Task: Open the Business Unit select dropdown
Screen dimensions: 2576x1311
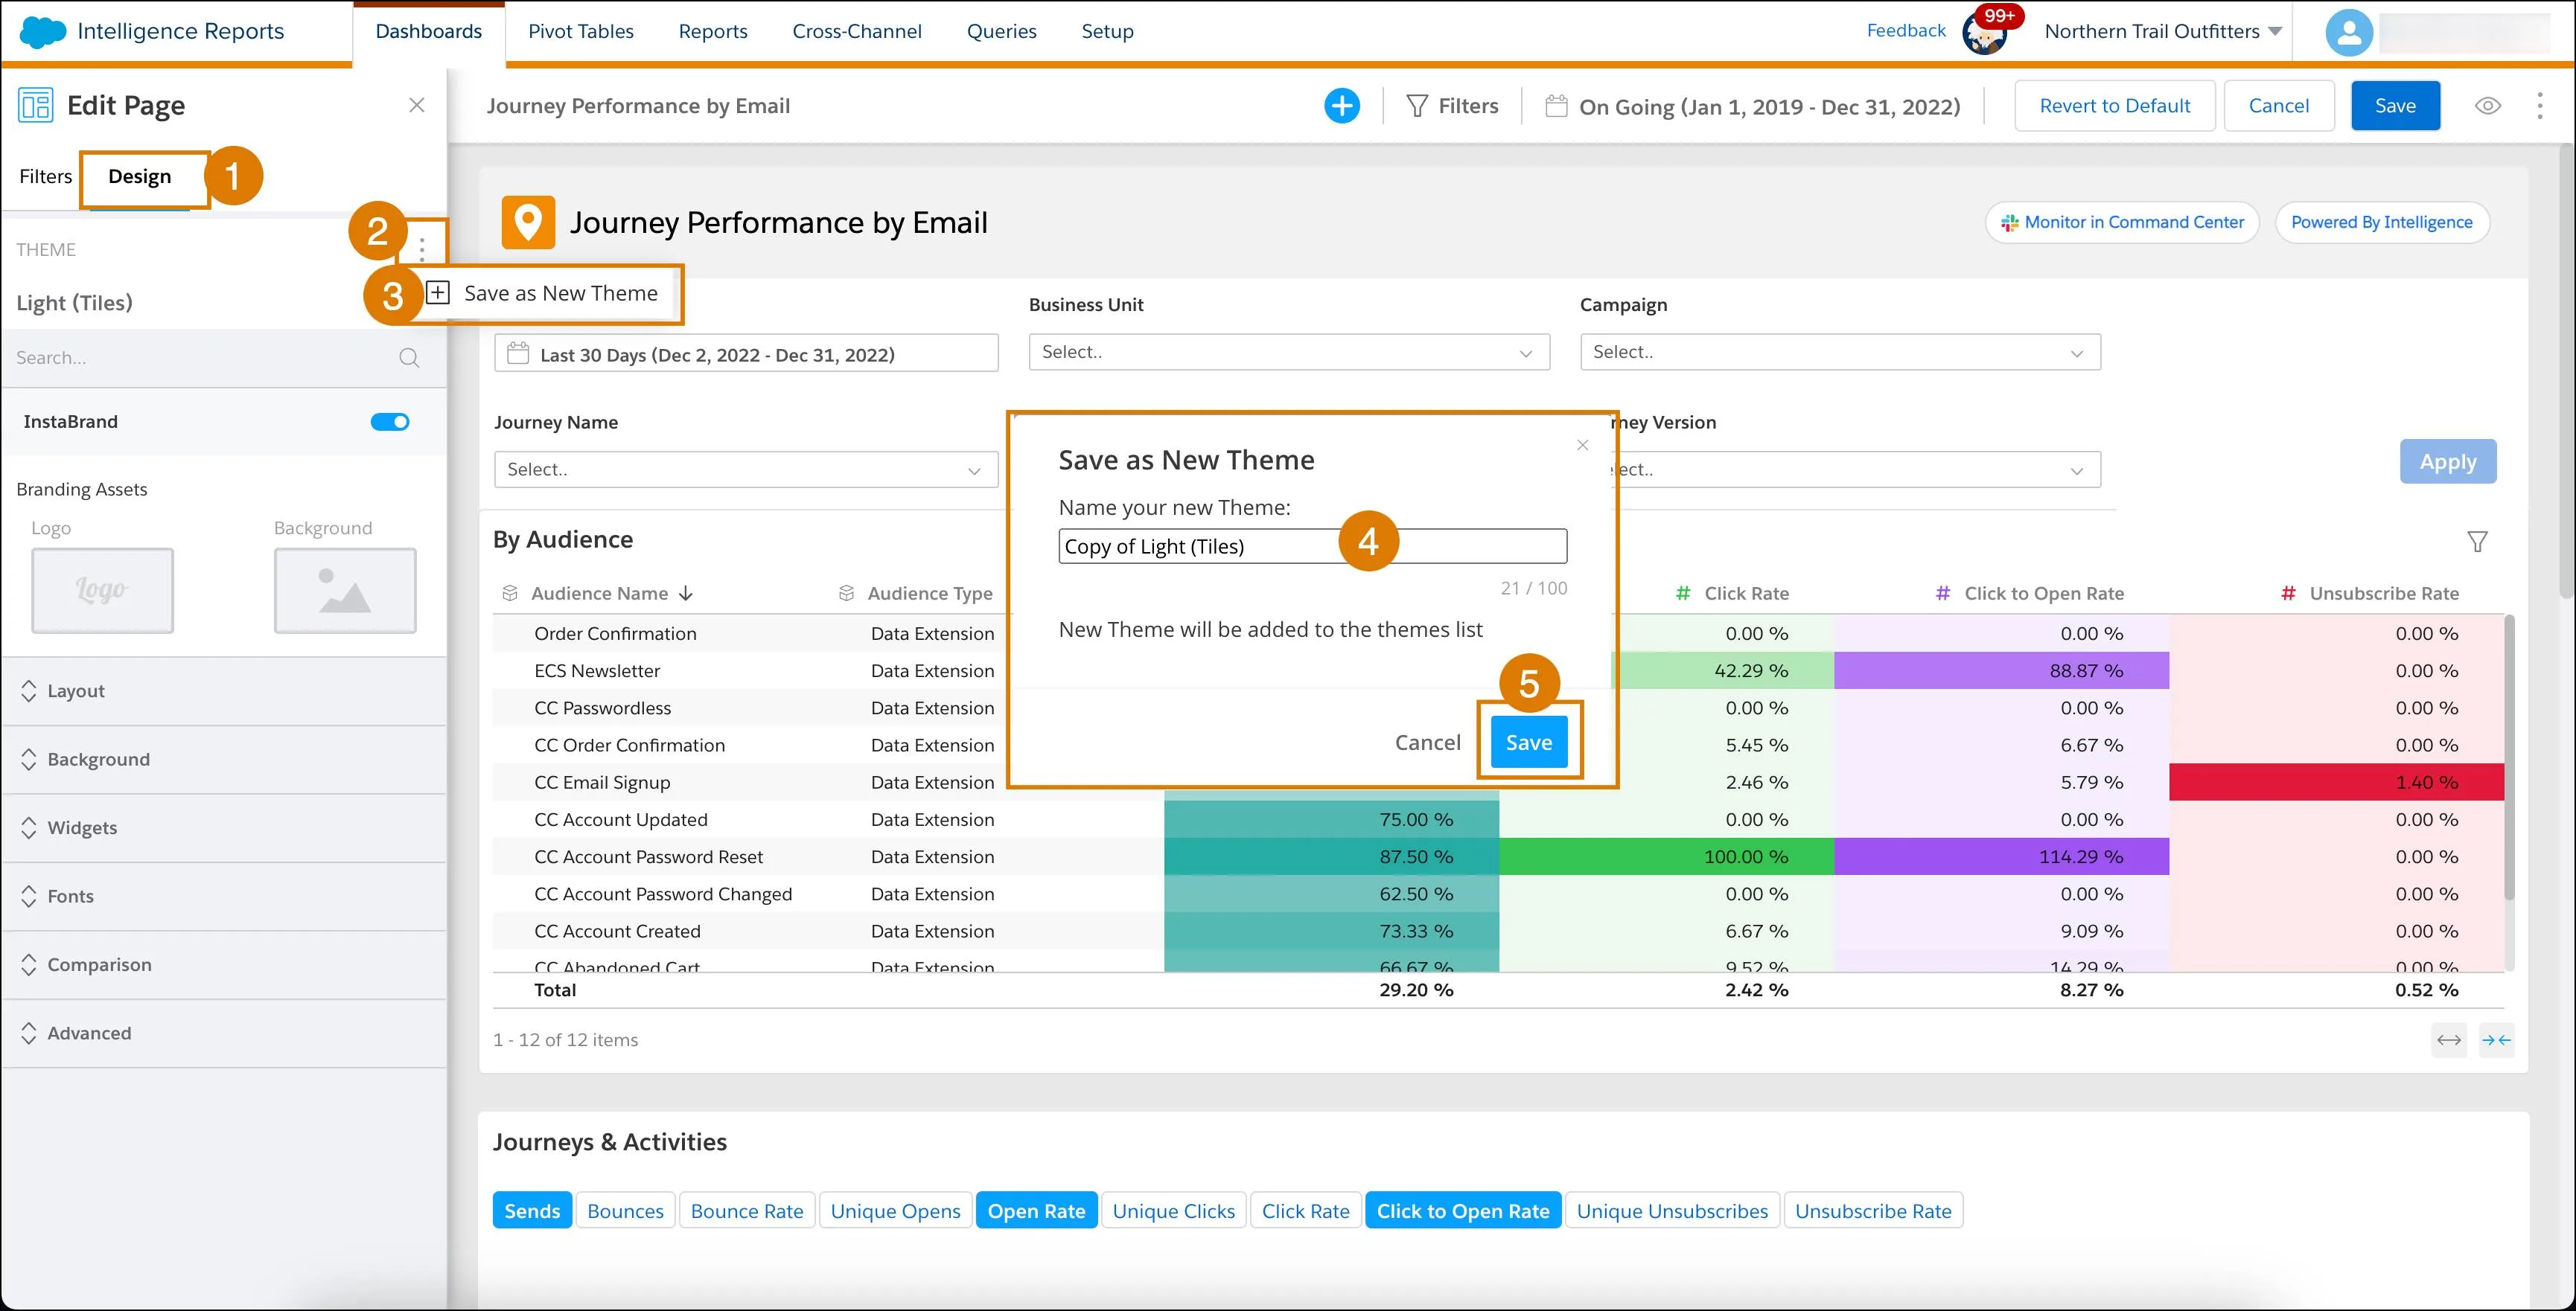Action: [x=1288, y=351]
